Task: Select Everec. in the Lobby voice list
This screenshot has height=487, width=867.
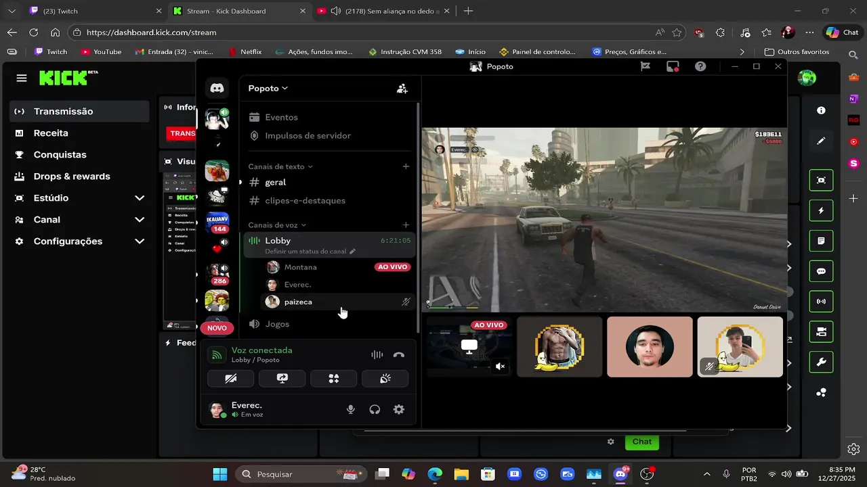Action: point(337,285)
